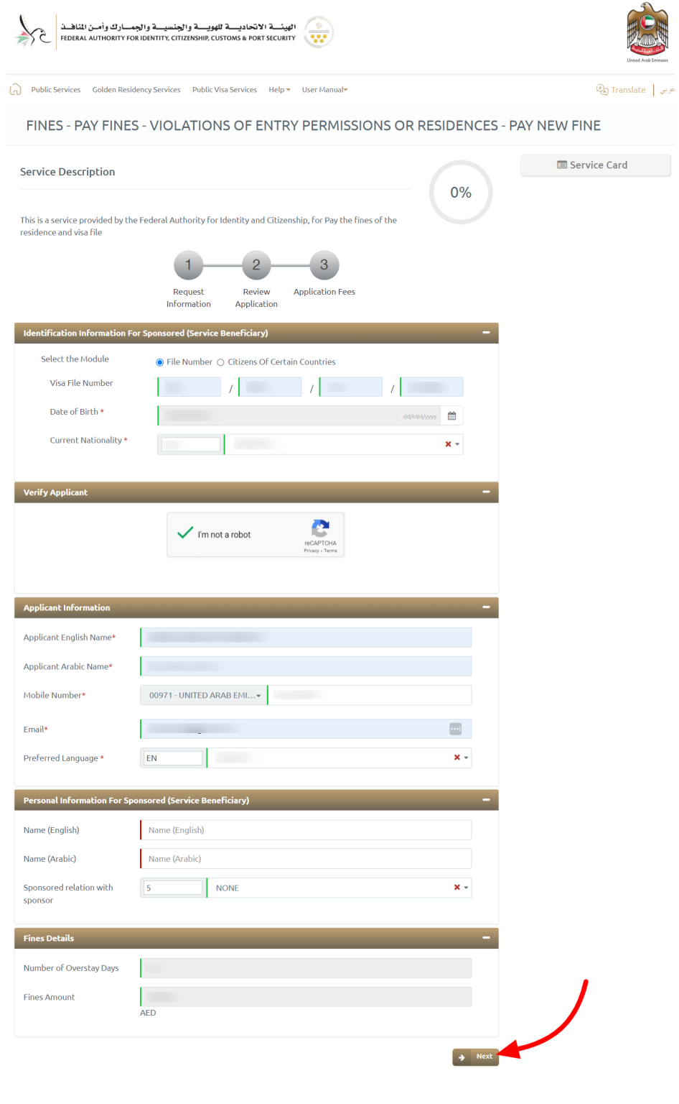679x1104 pixels.
Task: Click the 0% progress indicator
Action: coord(460,192)
